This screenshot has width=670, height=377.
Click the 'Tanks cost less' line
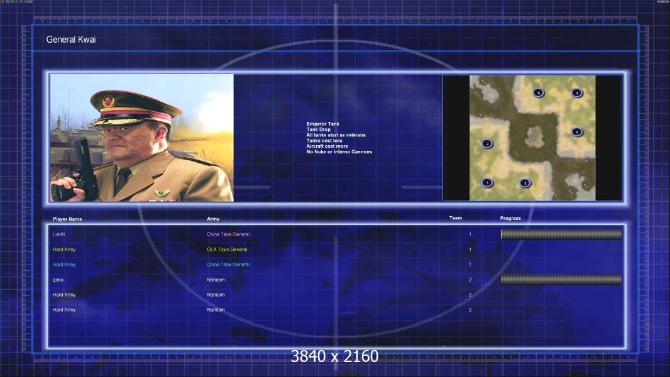[x=324, y=141]
